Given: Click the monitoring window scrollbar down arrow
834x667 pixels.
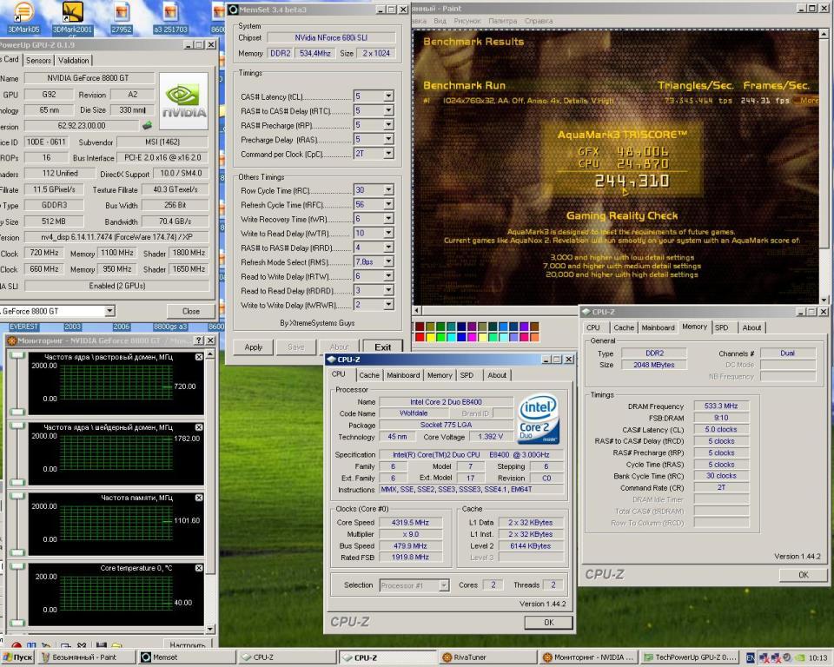Looking at the screenshot, I should pos(209,629).
